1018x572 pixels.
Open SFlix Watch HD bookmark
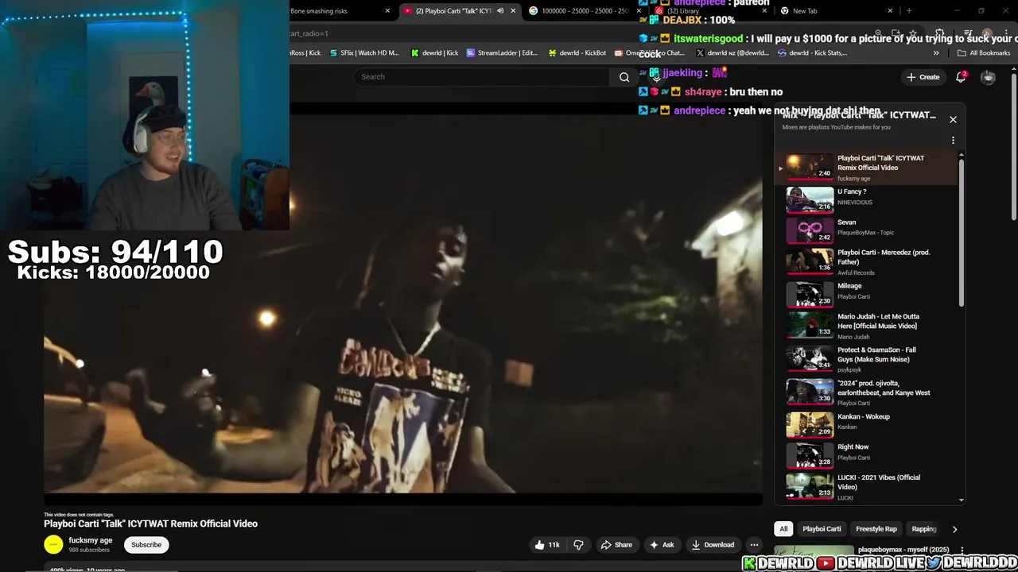pos(363,53)
